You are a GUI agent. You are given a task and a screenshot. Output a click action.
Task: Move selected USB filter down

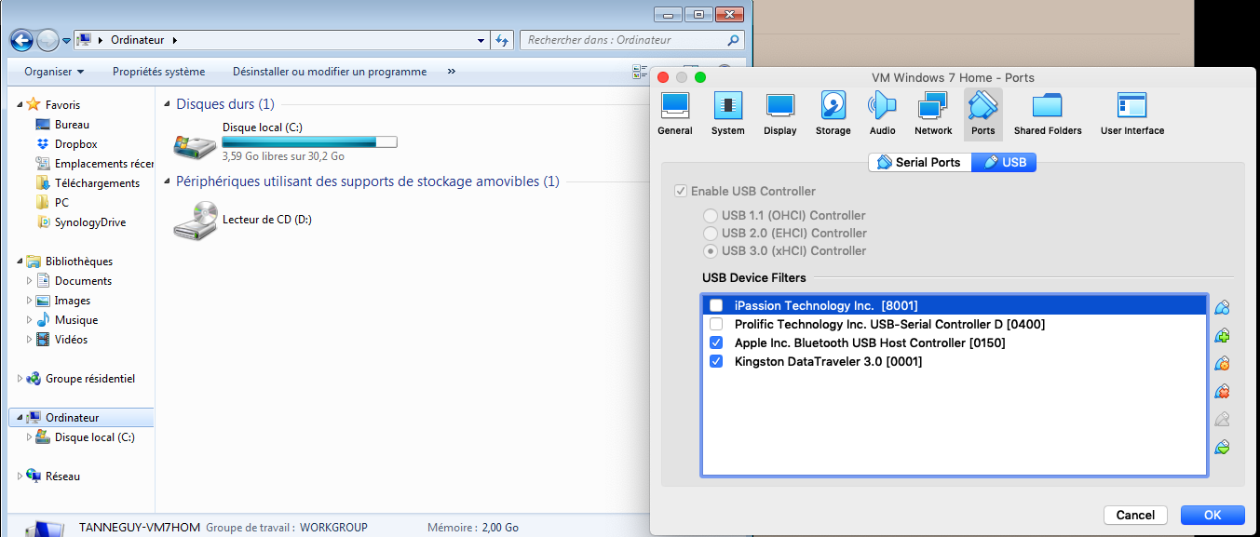tap(1223, 448)
